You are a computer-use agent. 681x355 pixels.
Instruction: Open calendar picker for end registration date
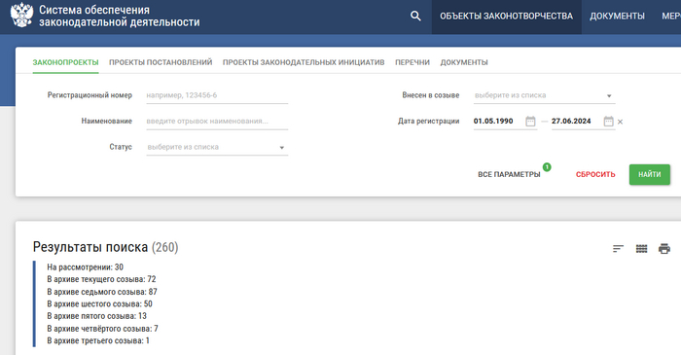coord(608,122)
